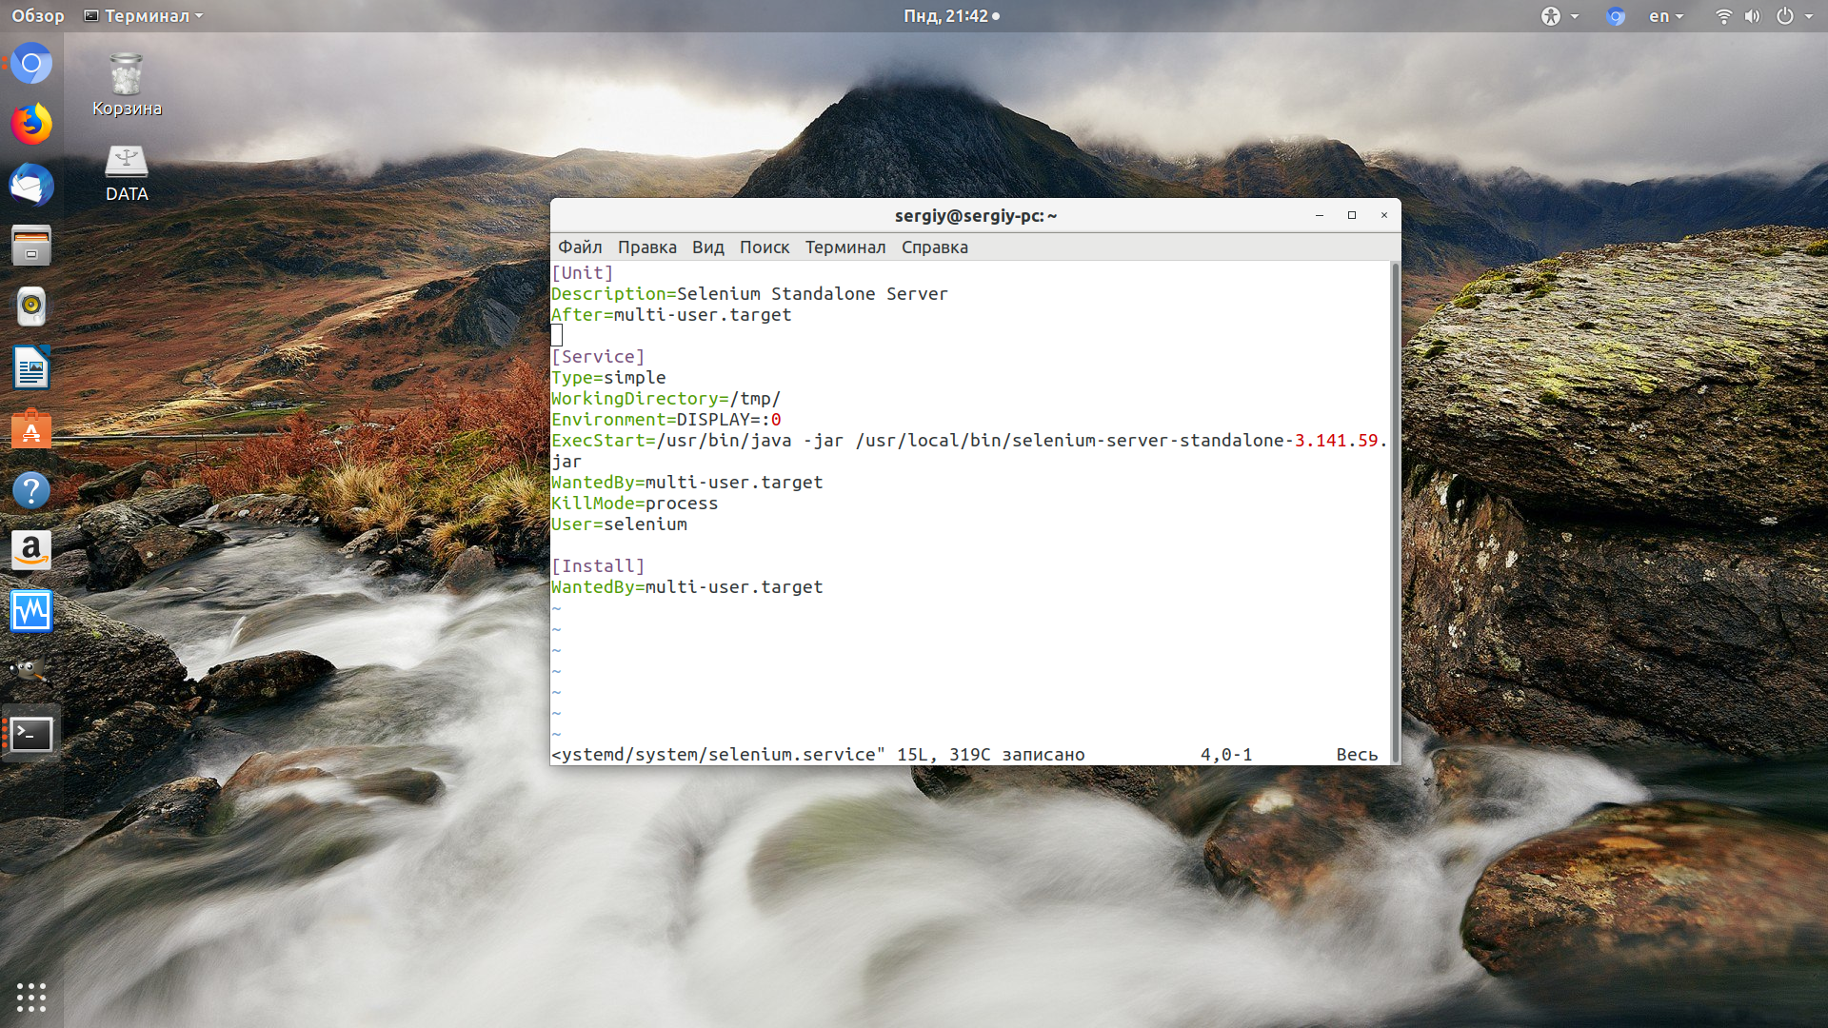Open the clock showing Пнд, 21:42
Image resolution: width=1828 pixels, height=1028 pixels.
coord(951,16)
